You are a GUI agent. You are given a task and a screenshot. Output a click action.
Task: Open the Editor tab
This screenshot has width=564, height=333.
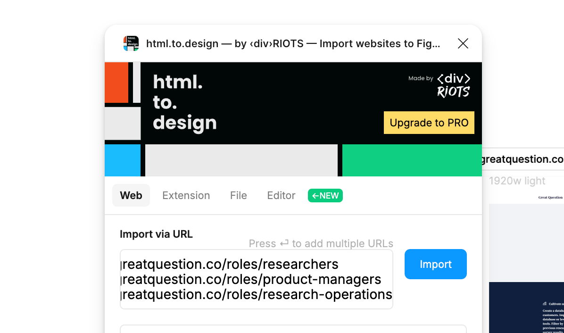pyautogui.click(x=281, y=195)
